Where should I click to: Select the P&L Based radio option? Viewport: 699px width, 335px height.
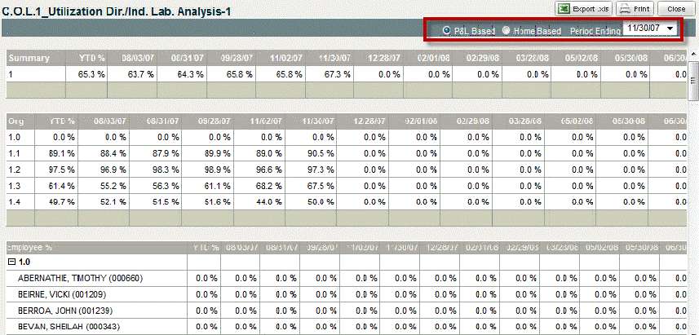[x=447, y=30]
